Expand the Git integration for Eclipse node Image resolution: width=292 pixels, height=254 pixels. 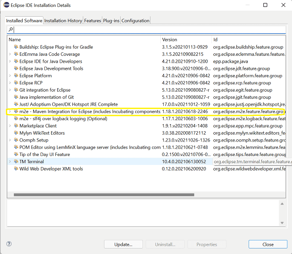tap(10, 90)
